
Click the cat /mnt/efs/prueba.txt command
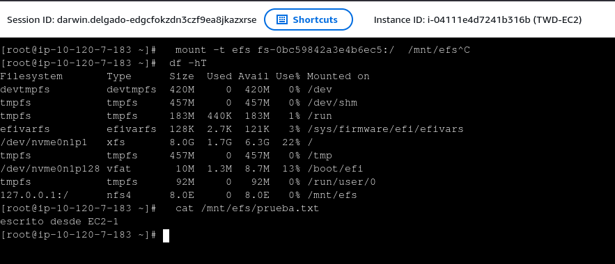point(247,208)
